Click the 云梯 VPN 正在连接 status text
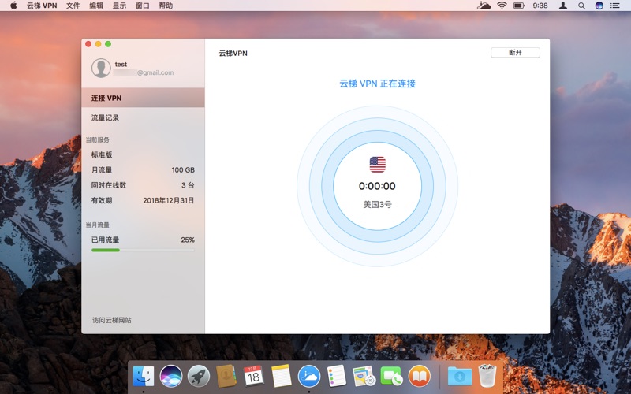Image resolution: width=631 pixels, height=394 pixels. [378, 84]
